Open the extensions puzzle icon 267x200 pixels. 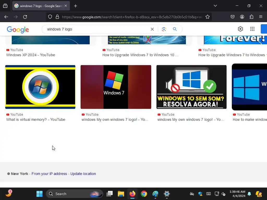(252, 17)
